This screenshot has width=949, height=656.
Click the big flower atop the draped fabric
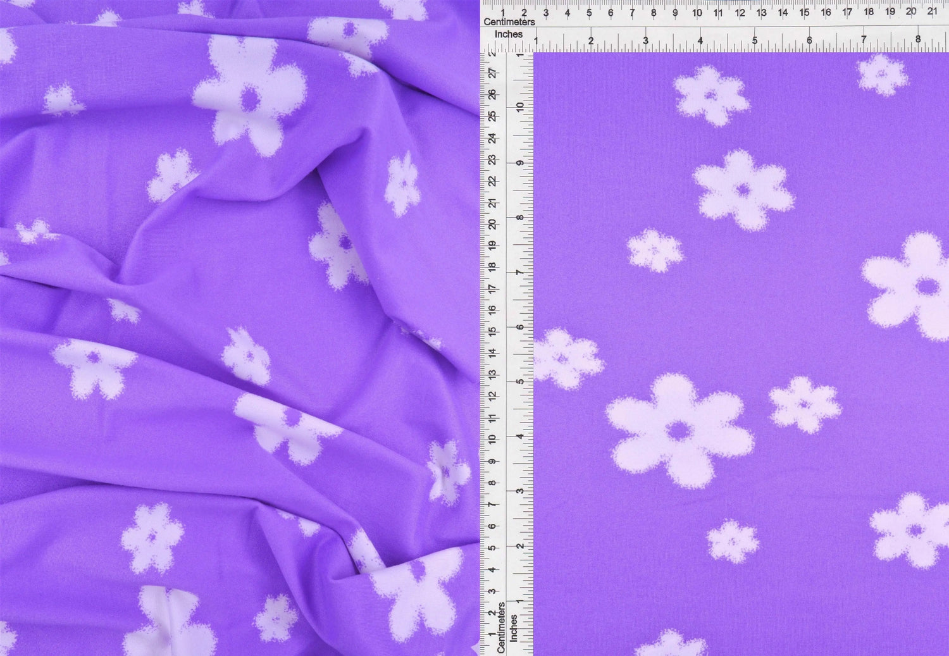250,96
